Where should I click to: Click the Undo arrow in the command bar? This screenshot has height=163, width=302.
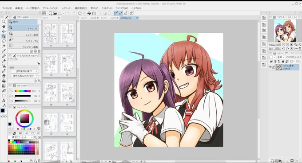coord(68,13)
